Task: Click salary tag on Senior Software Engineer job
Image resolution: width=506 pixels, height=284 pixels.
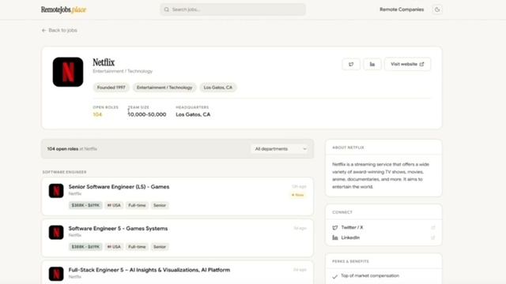Action: [85, 205]
